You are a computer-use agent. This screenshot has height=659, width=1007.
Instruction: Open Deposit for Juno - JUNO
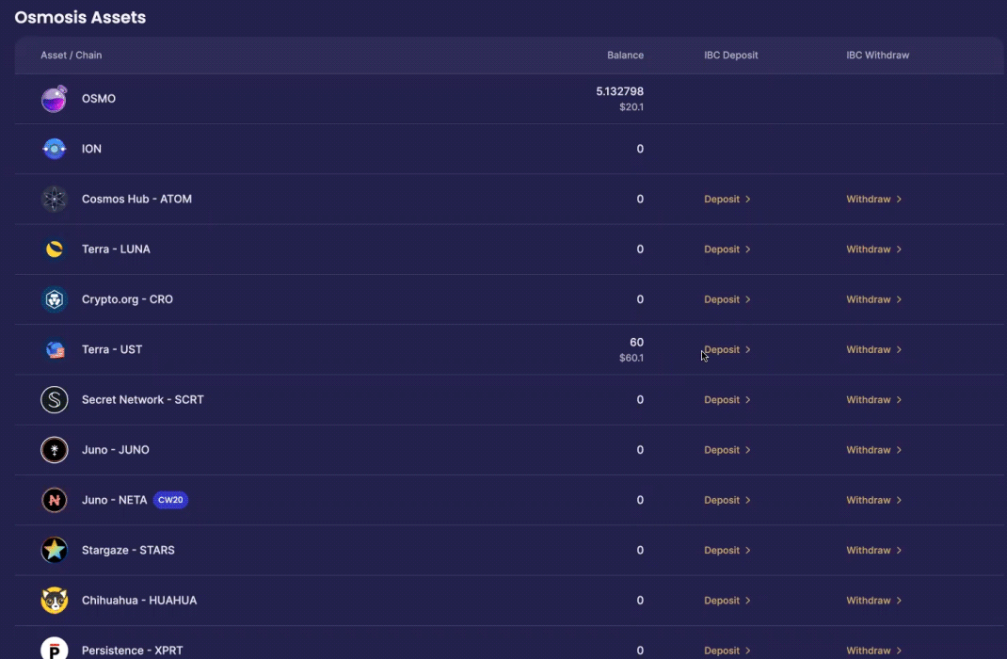point(727,450)
